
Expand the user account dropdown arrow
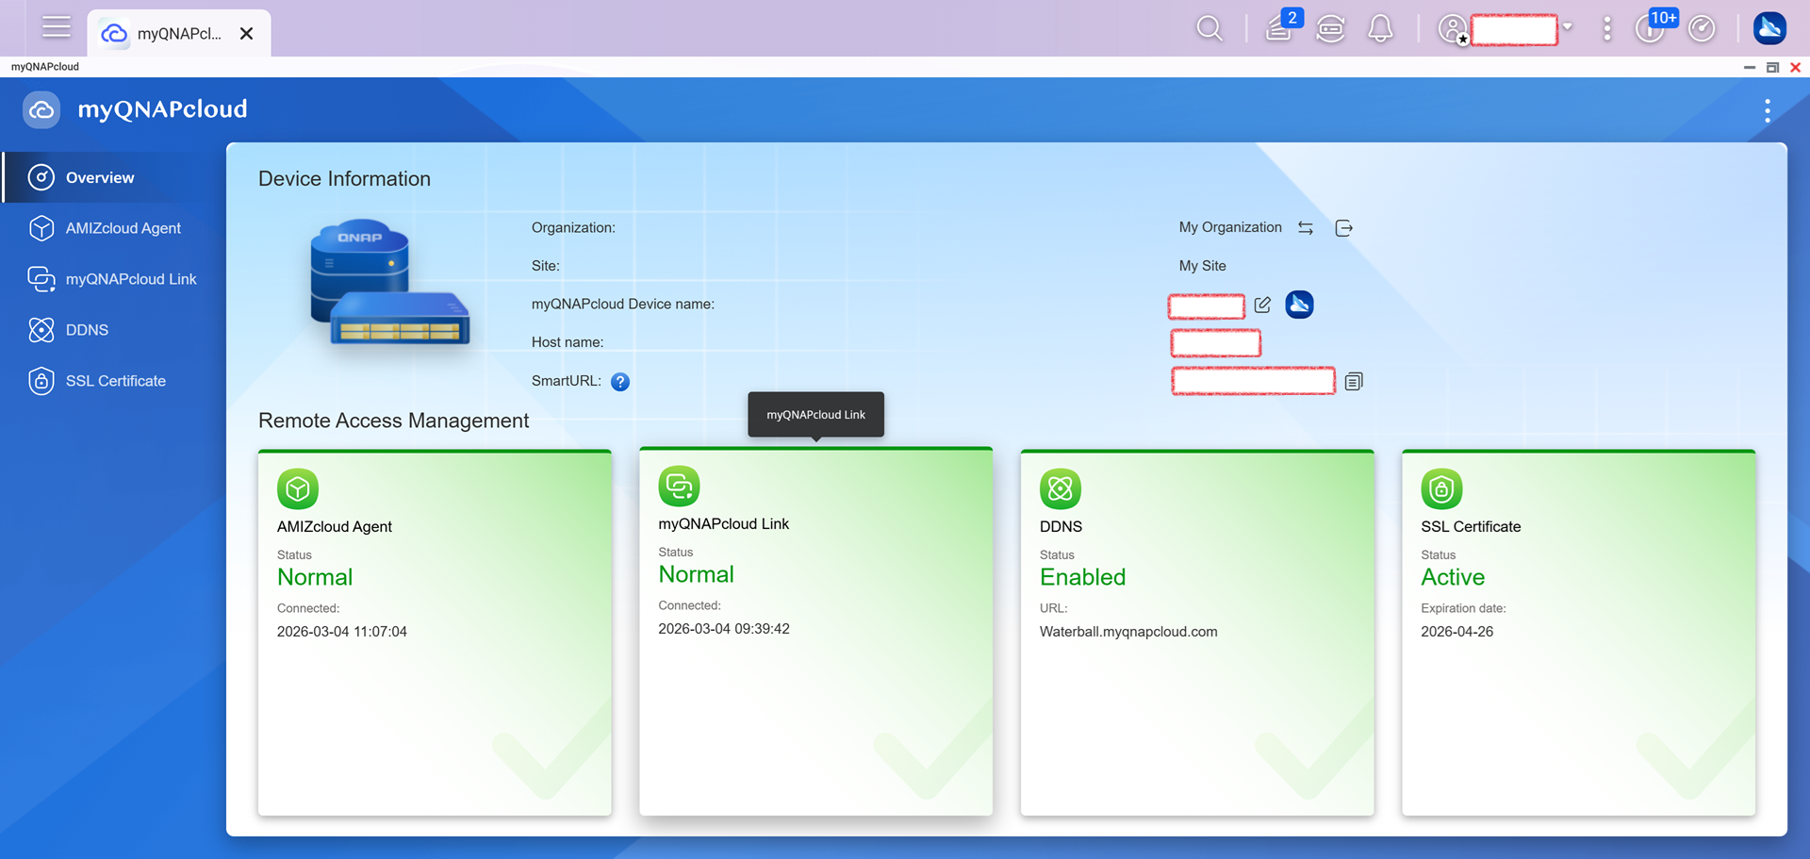click(1568, 27)
